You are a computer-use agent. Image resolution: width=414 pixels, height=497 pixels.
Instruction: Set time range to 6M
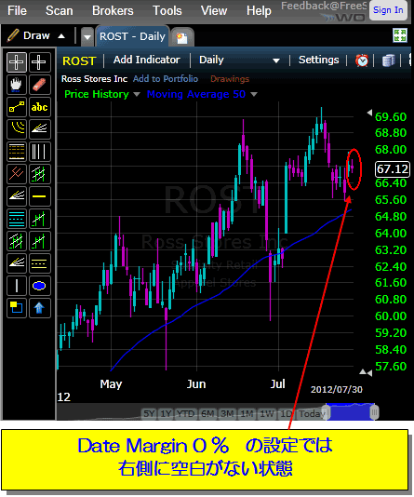(207, 413)
